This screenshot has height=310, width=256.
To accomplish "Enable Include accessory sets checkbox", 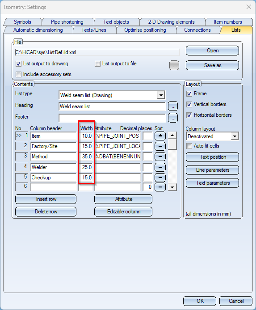I will point(18,75).
